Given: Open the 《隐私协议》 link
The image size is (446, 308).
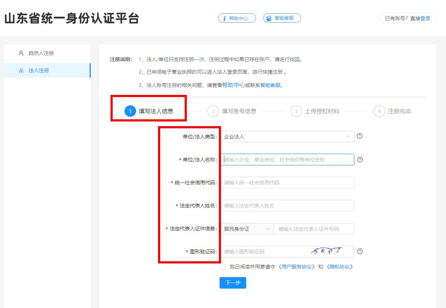Looking at the screenshot, I should [339, 267].
